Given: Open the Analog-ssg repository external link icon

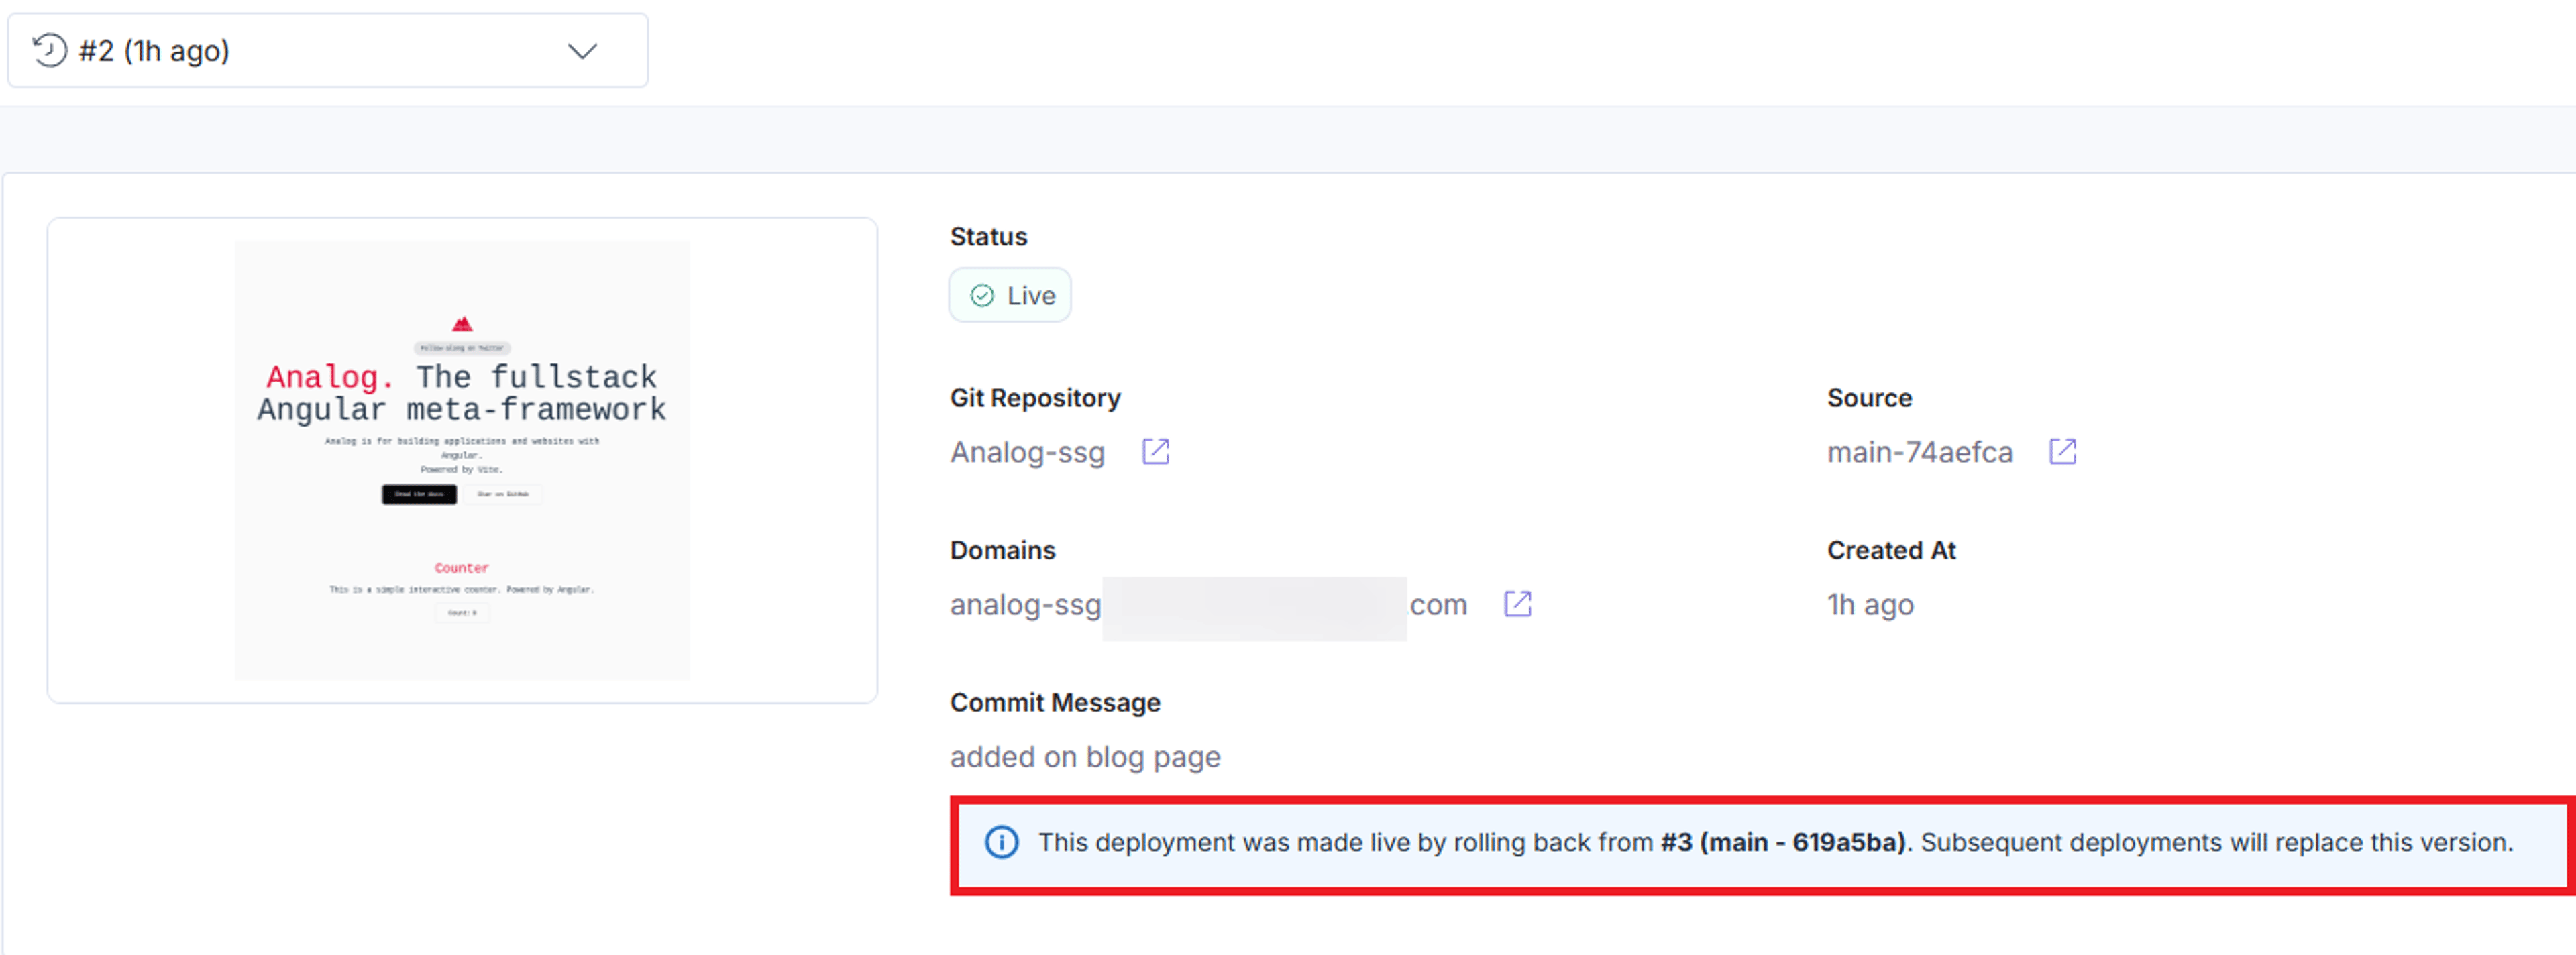Looking at the screenshot, I should pyautogui.click(x=1155, y=452).
